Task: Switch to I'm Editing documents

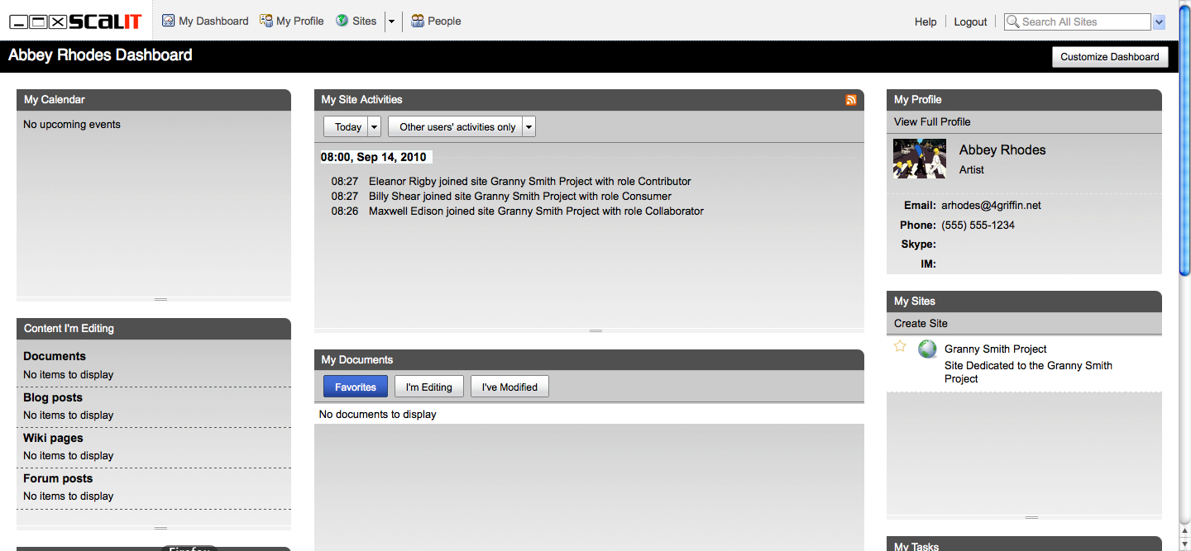Action: [x=428, y=387]
